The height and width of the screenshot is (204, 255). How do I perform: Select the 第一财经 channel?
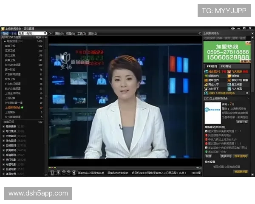(x=23, y=70)
